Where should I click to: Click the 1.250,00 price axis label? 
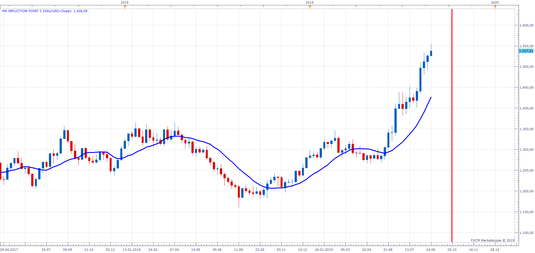coord(526,170)
